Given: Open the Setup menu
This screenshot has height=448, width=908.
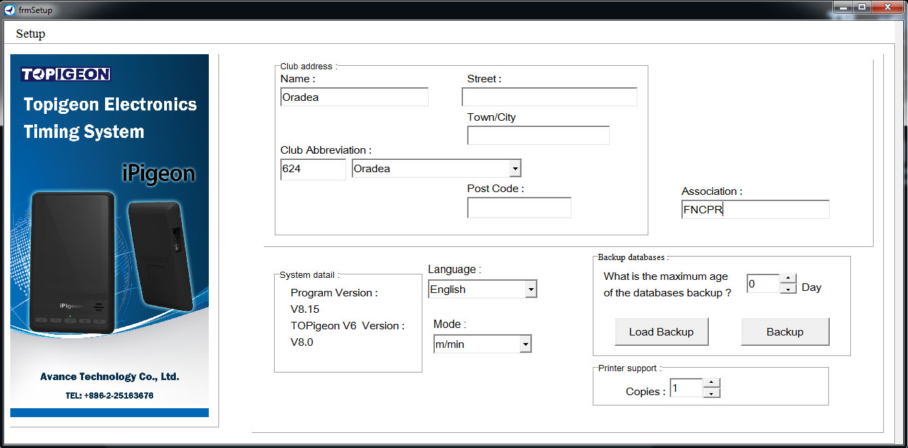Looking at the screenshot, I should pos(30,34).
